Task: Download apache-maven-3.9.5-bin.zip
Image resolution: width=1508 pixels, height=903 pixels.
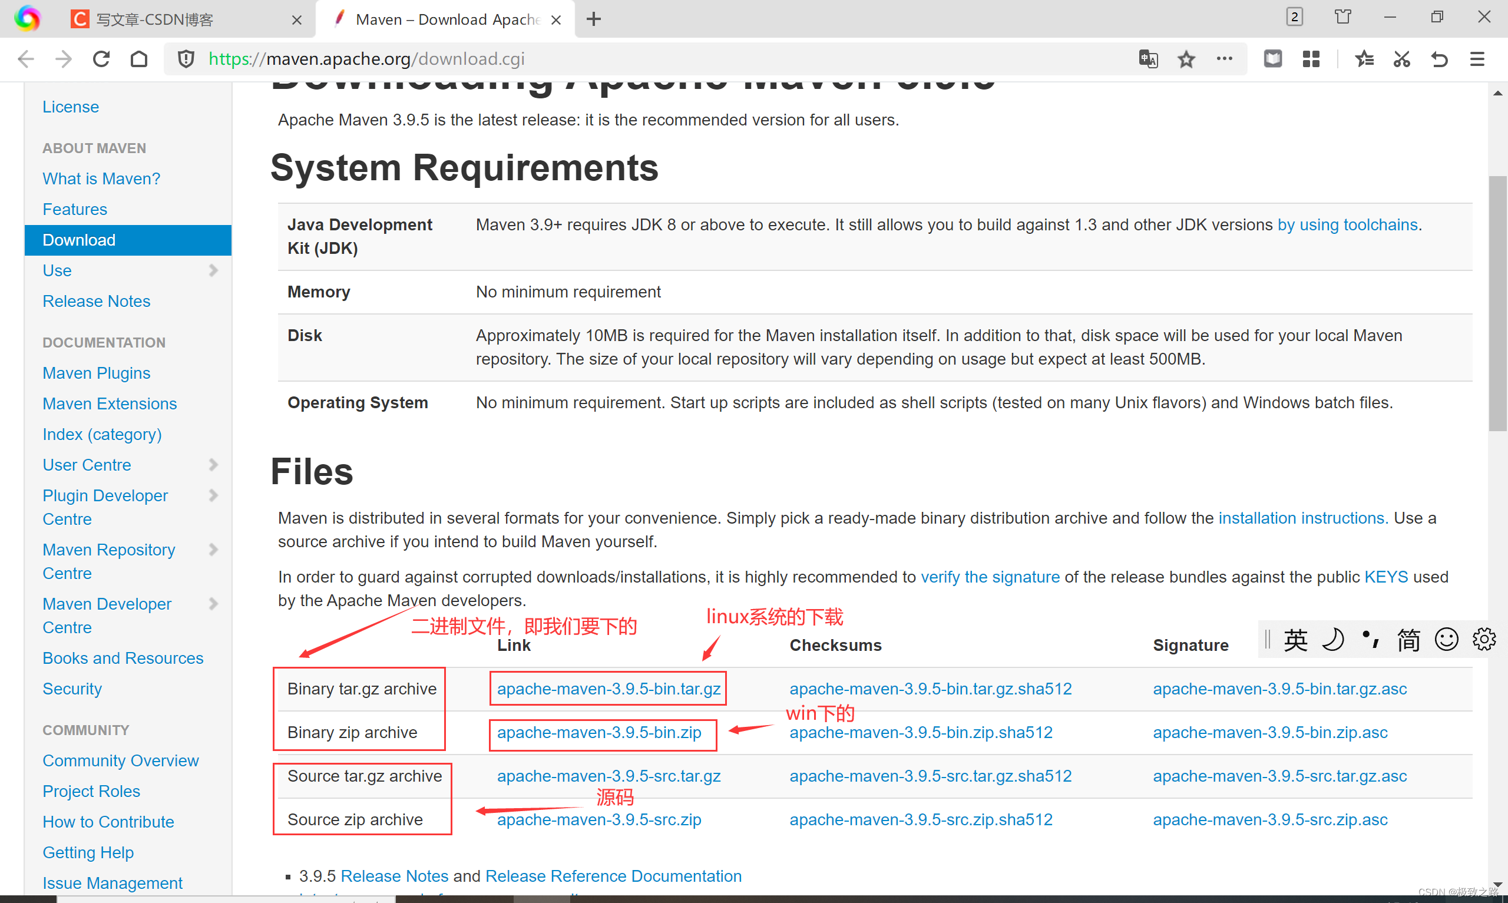Action: tap(599, 733)
